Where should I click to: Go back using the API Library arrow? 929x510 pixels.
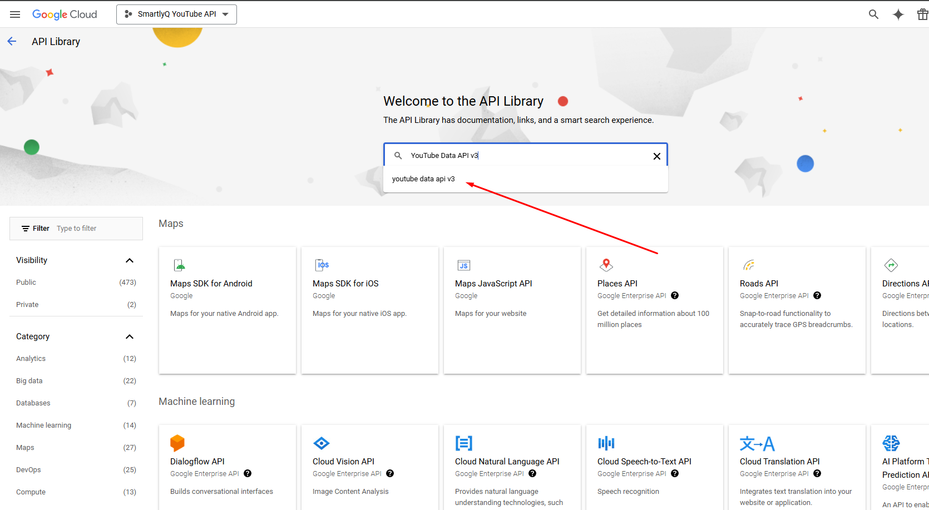point(12,41)
